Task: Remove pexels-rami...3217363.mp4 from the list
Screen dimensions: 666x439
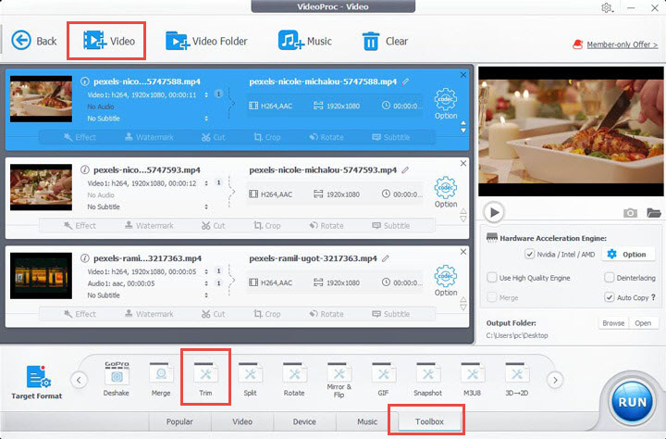Action: [x=463, y=252]
